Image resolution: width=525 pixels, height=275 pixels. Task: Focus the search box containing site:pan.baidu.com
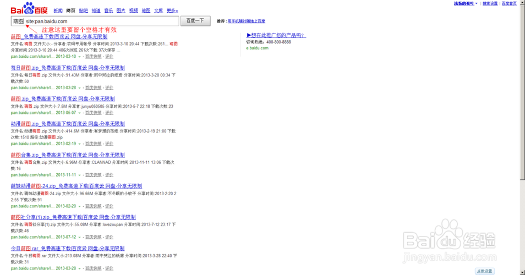pyautogui.click(x=95, y=21)
